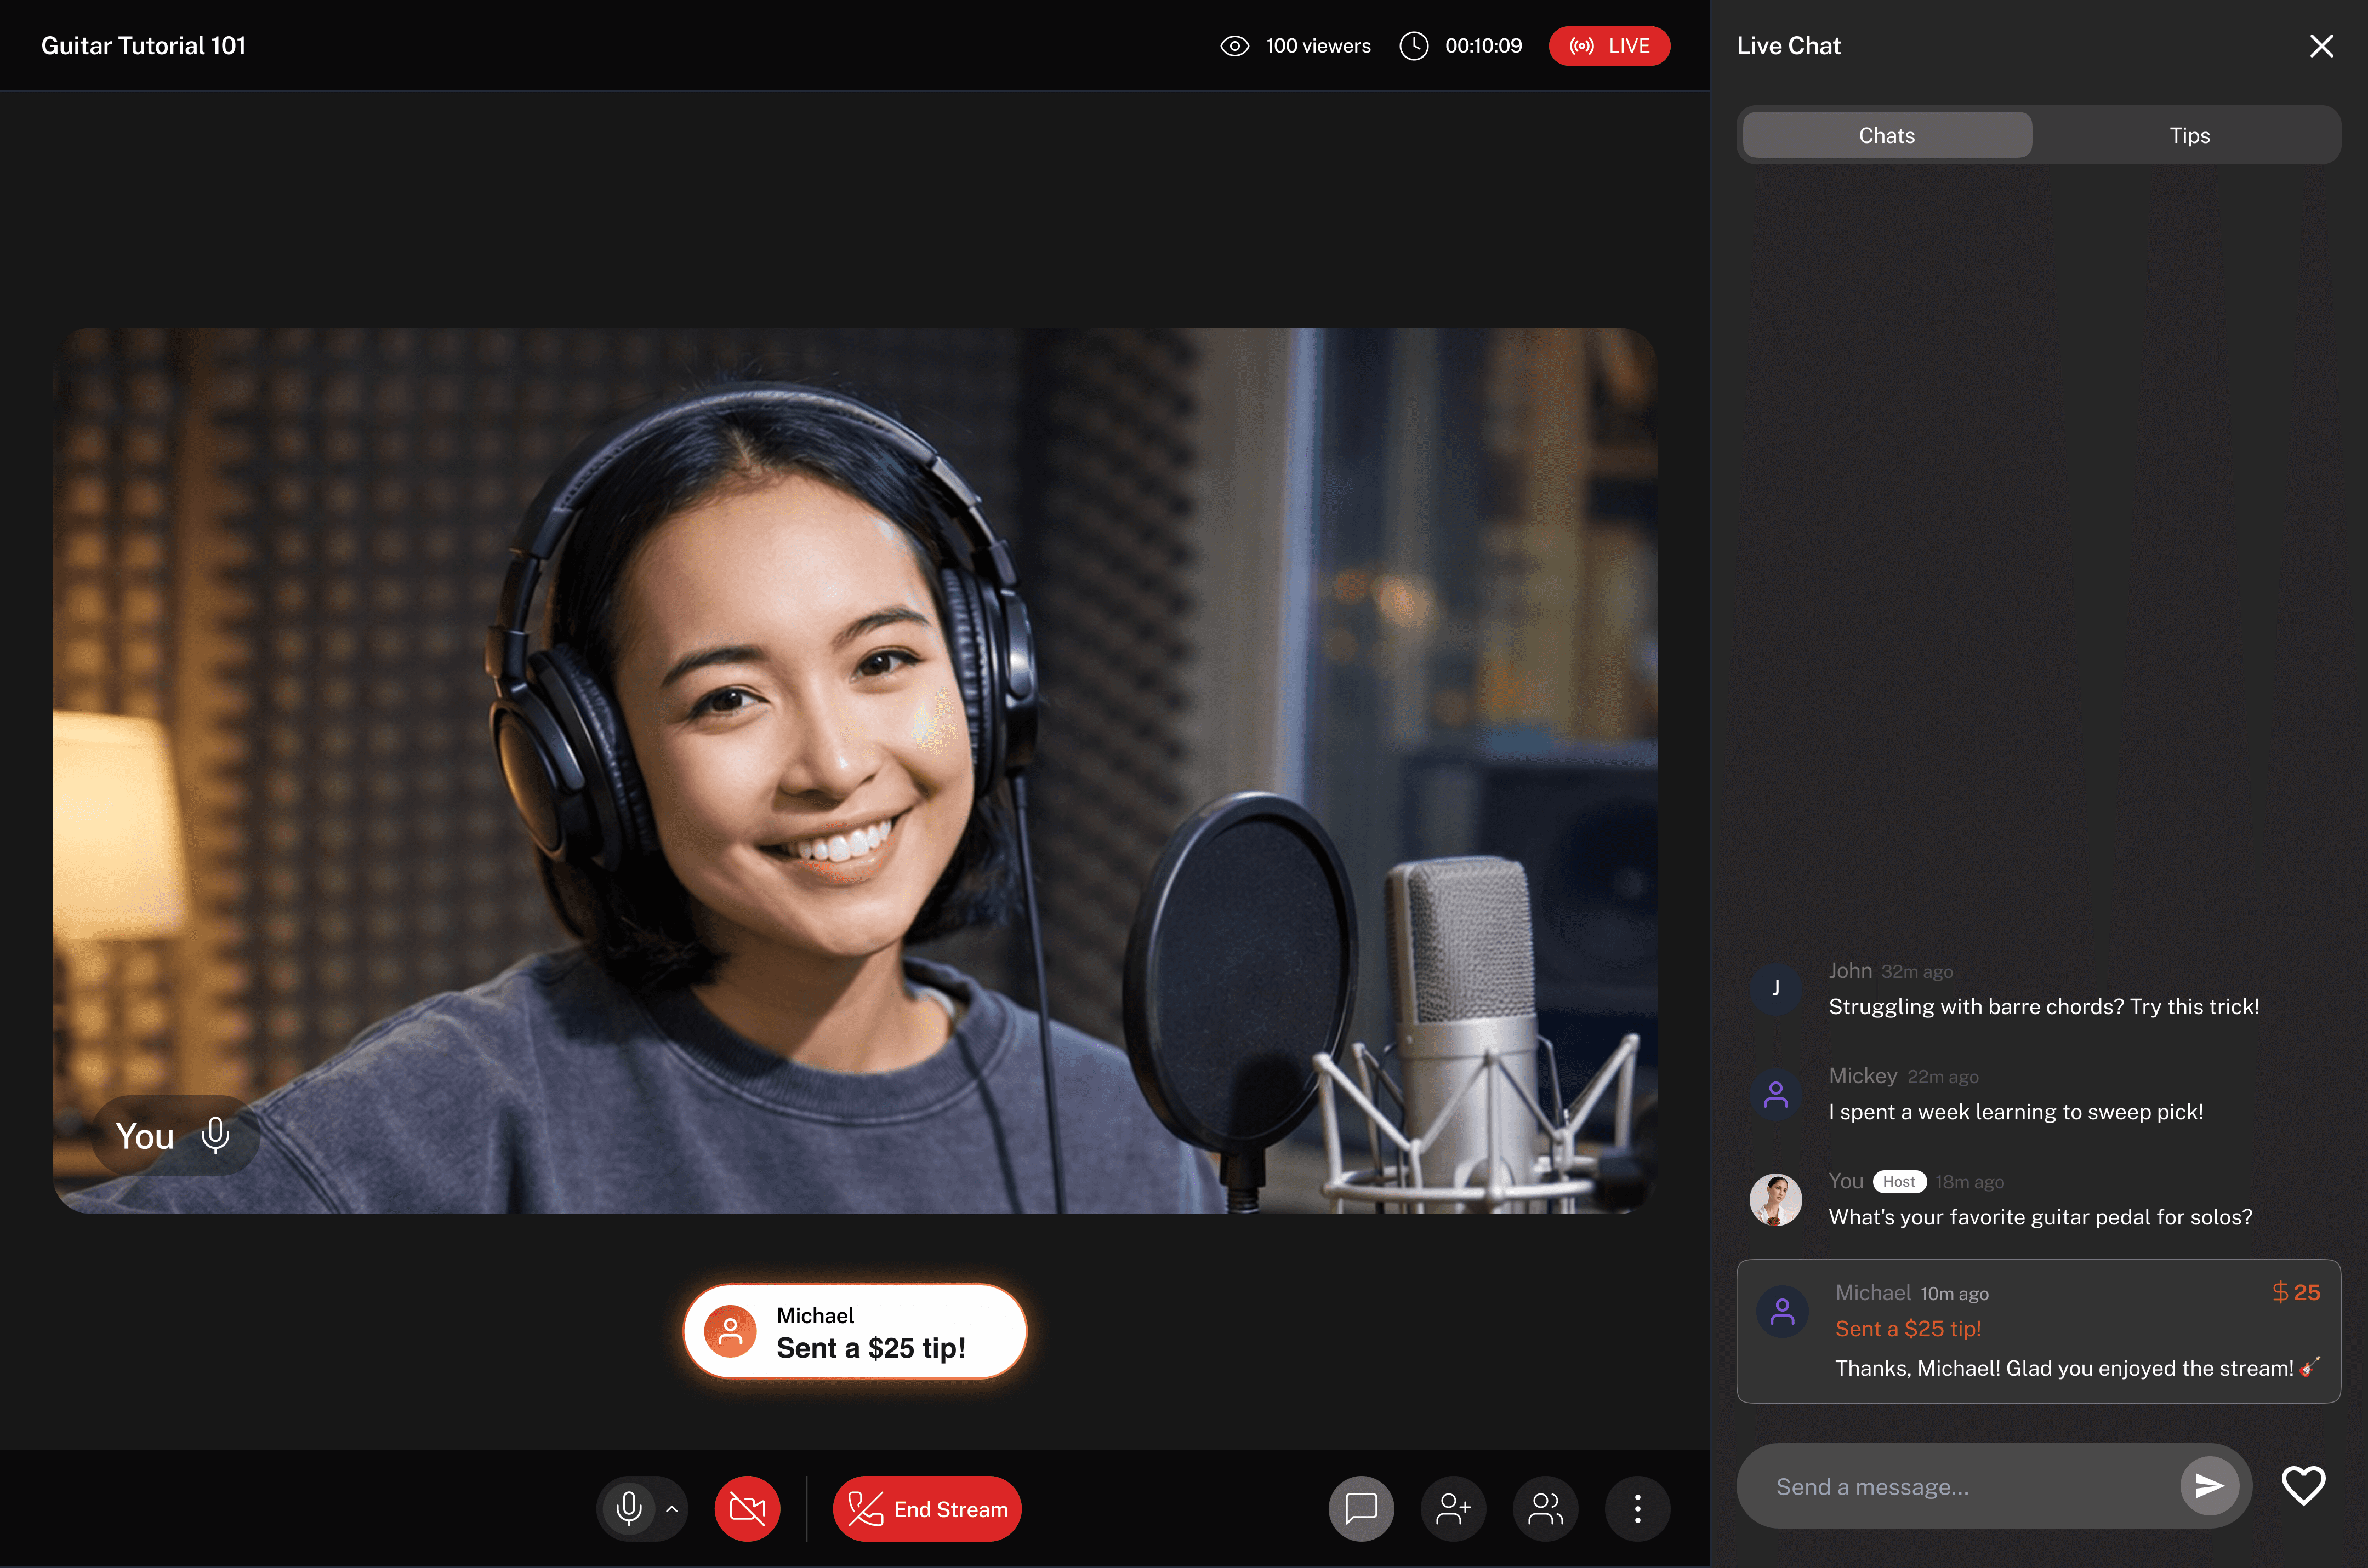Toggle the chat panel icon

1361,1508
